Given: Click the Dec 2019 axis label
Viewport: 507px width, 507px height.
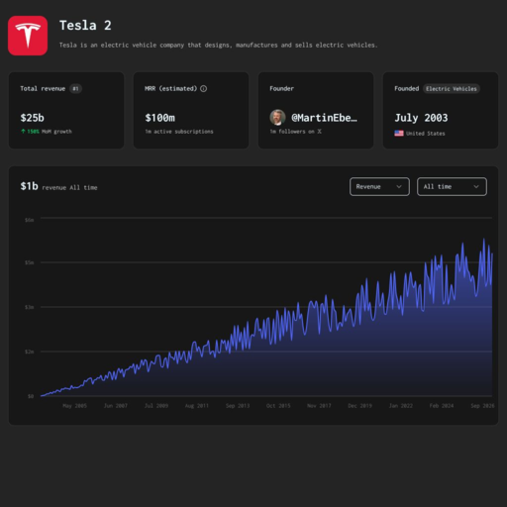Looking at the screenshot, I should coord(359,406).
